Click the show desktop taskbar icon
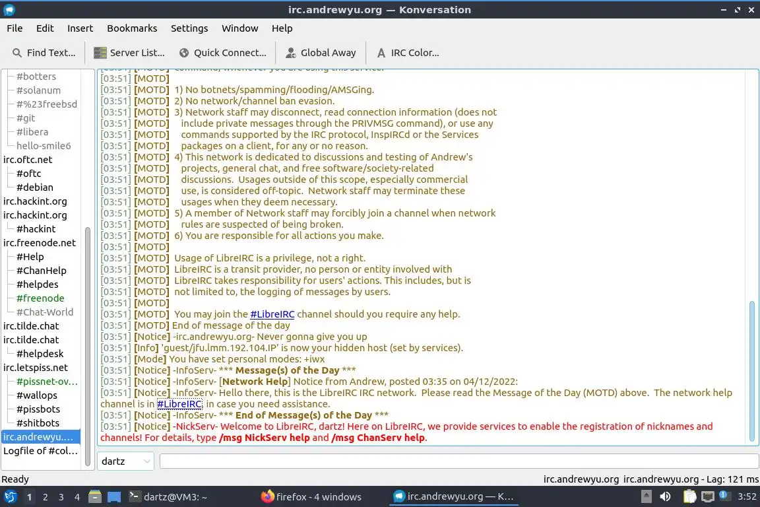Image resolution: width=760 pixels, height=507 pixels. 114,497
